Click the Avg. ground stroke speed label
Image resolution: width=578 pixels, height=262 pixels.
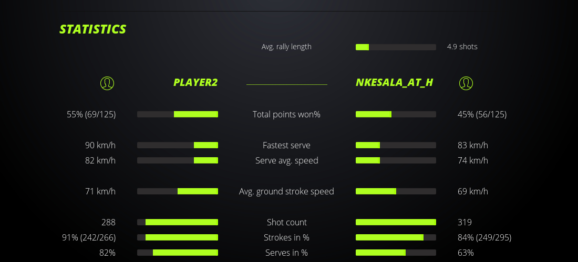tap(286, 191)
